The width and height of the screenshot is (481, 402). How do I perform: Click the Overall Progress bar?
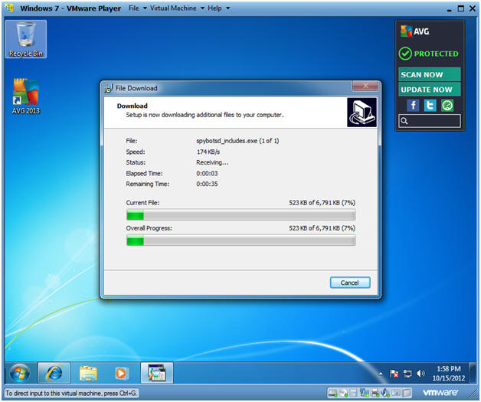(x=240, y=240)
